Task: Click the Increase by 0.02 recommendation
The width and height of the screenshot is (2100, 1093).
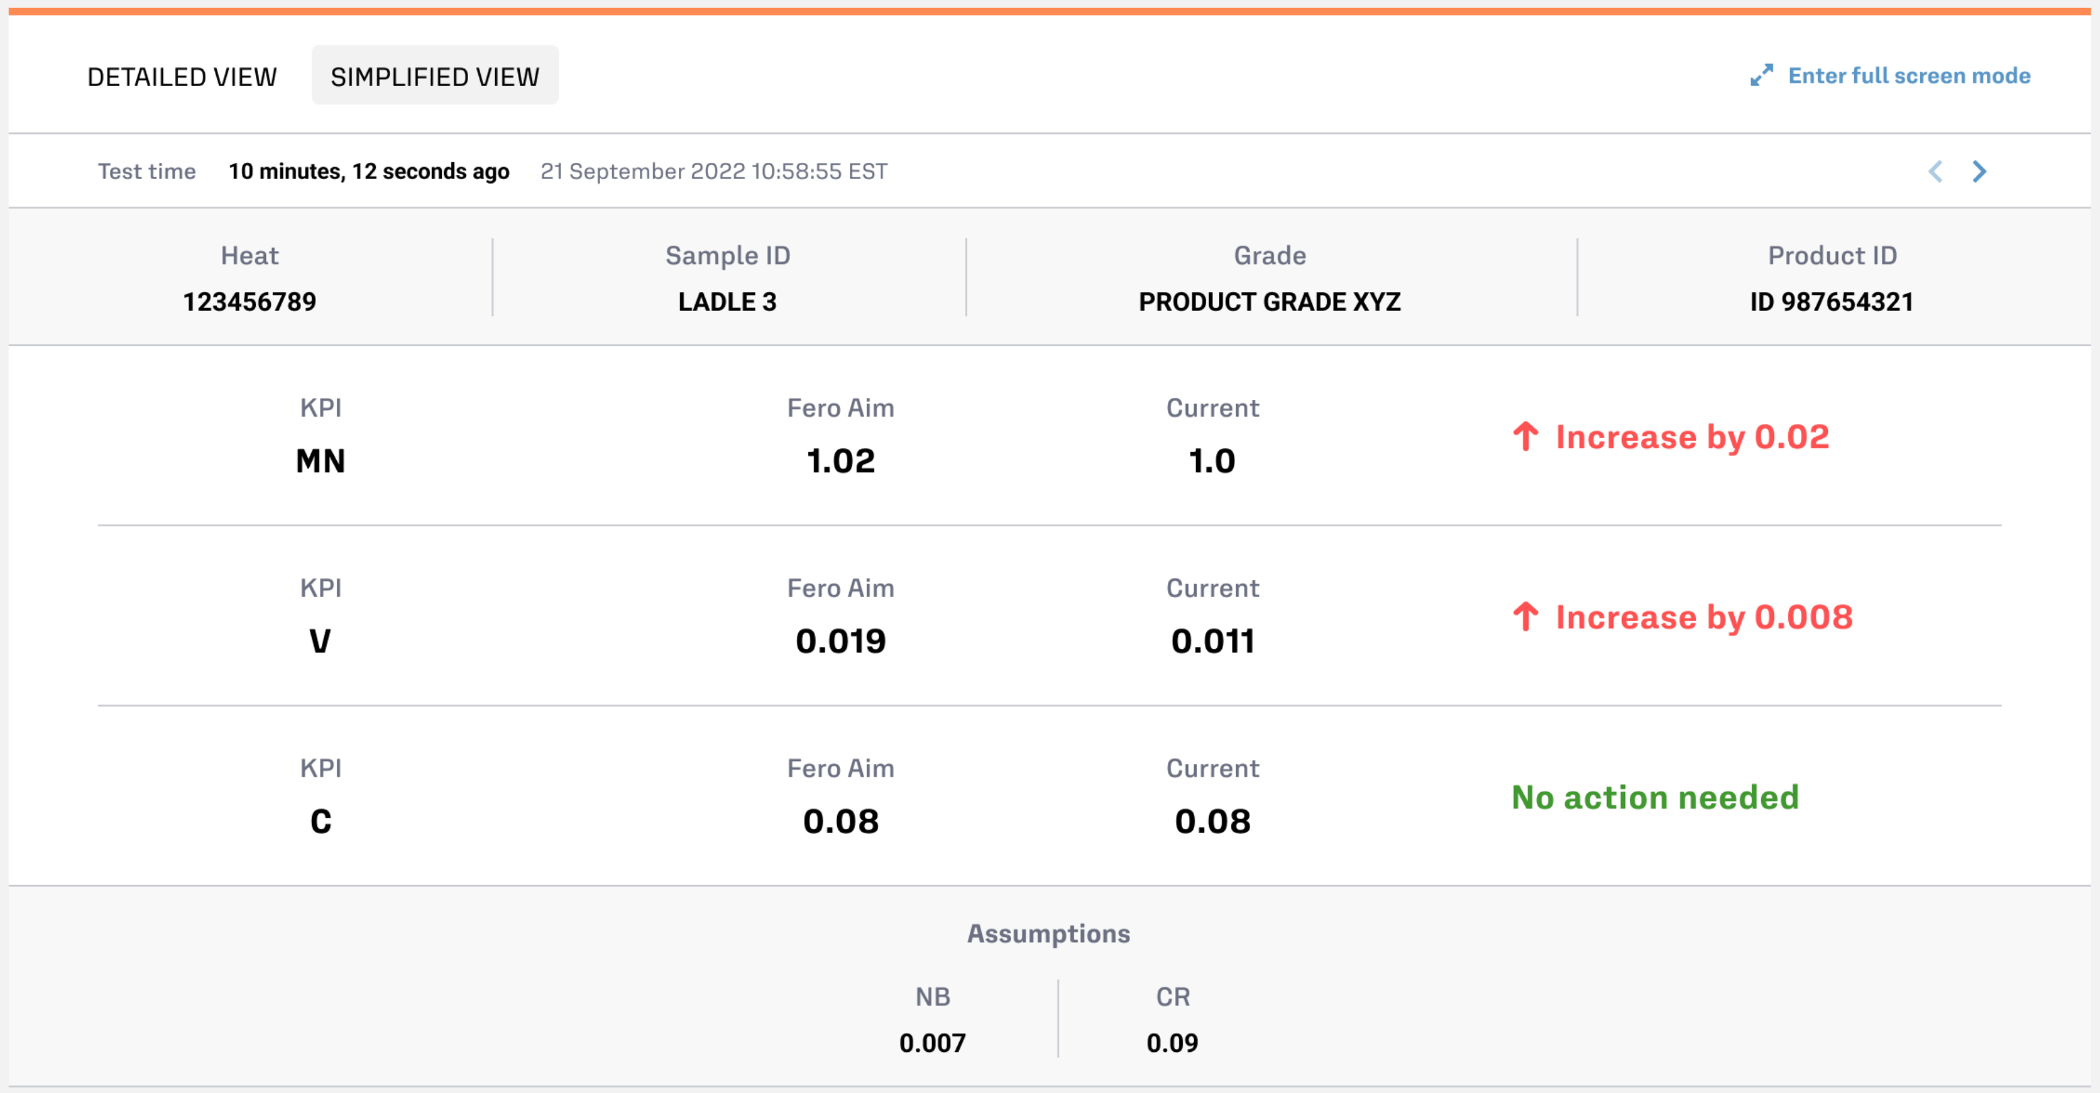Action: pyautogui.click(x=1693, y=437)
